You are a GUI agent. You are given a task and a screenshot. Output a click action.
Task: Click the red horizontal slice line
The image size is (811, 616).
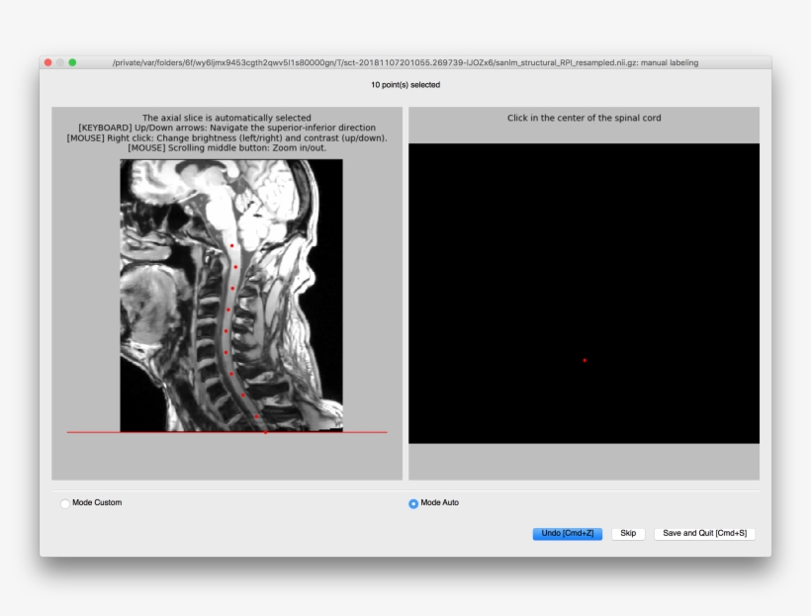click(226, 432)
